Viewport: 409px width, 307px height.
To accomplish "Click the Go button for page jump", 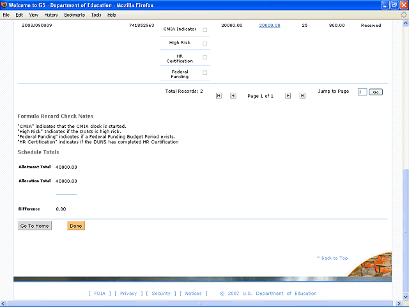I will 376,92.
